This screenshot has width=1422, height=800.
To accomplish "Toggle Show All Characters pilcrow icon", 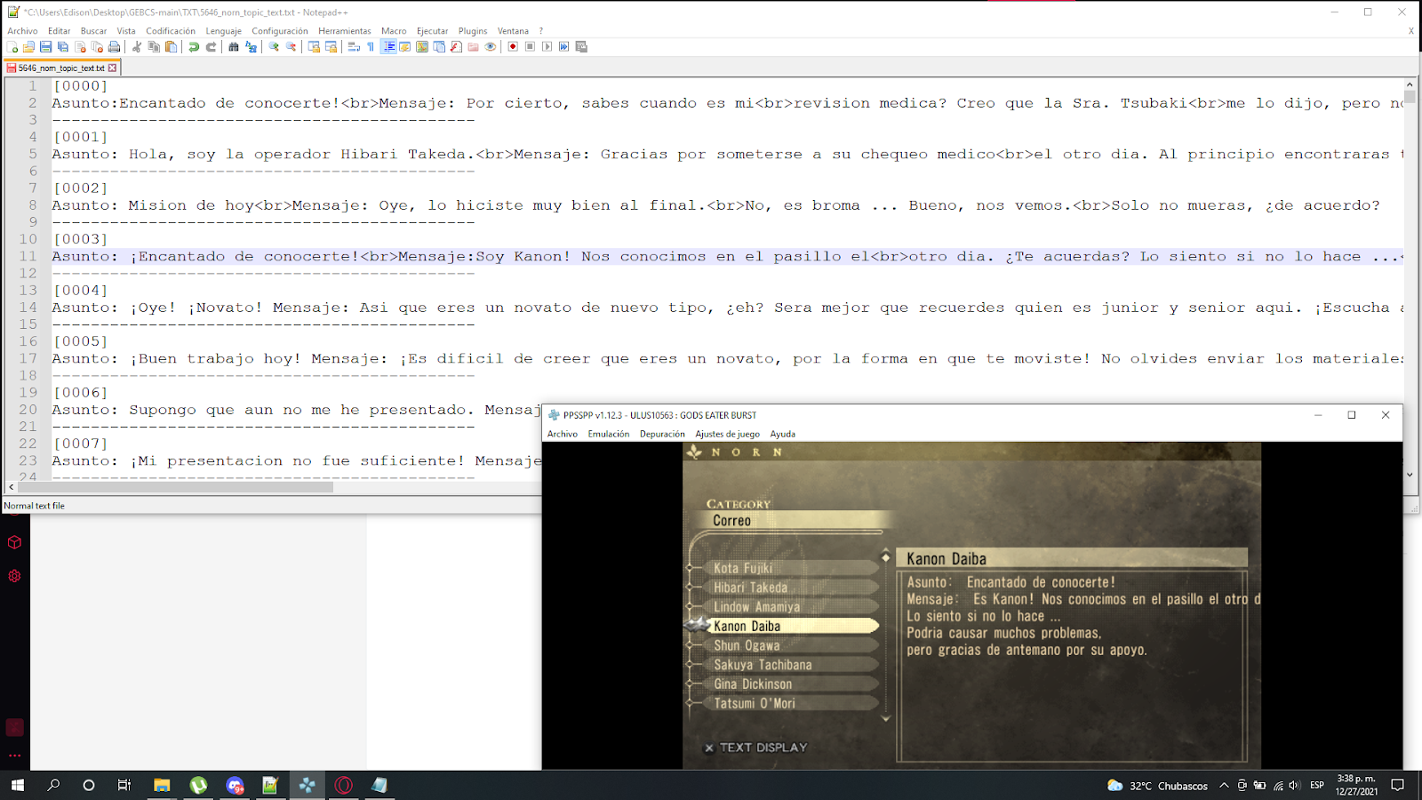I will [x=371, y=47].
